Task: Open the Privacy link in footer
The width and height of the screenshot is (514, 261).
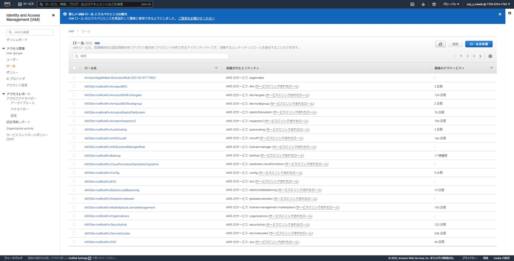Action: pyautogui.click(x=470, y=258)
